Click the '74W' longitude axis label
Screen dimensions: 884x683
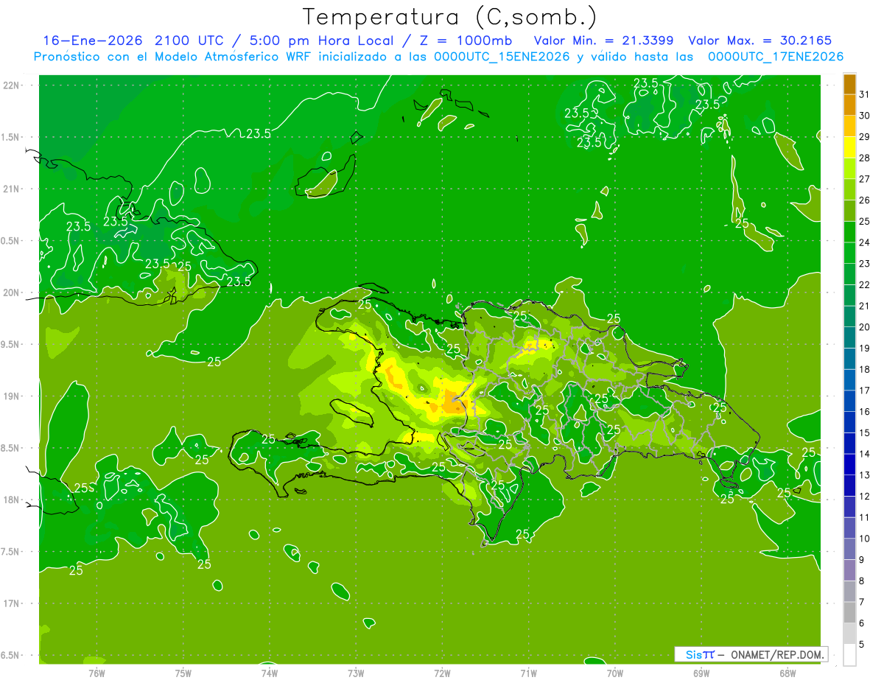[x=270, y=673]
